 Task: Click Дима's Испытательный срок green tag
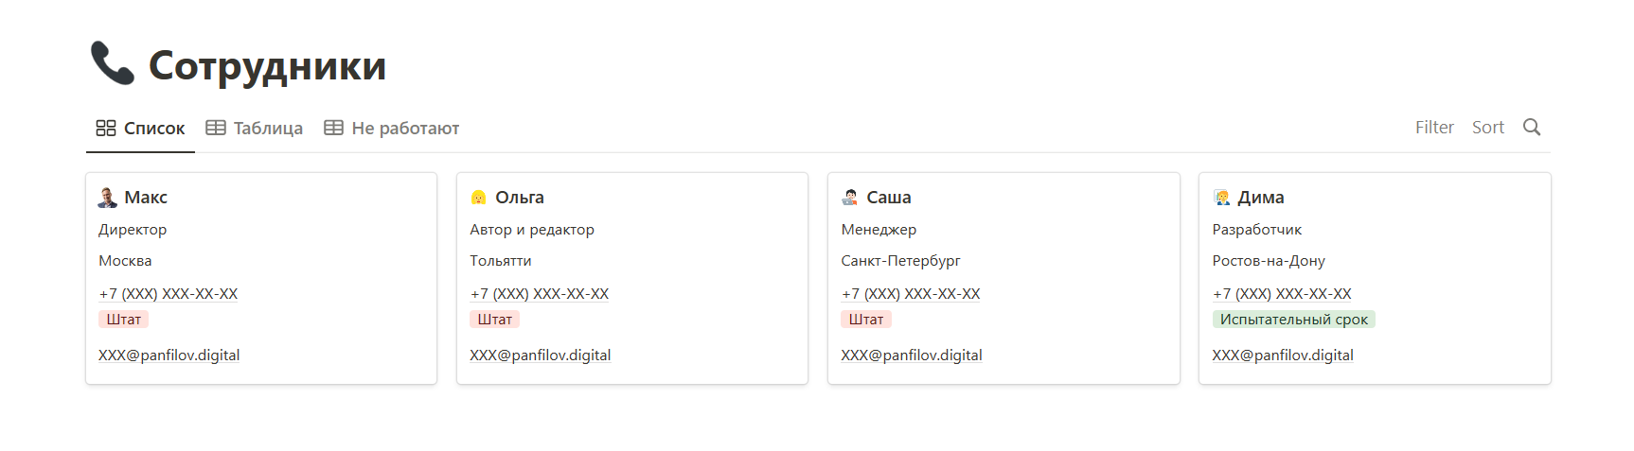click(x=1293, y=320)
